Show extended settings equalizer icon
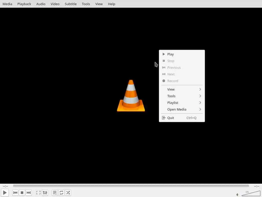Viewport: 262px width, 197px height. tap(45, 193)
